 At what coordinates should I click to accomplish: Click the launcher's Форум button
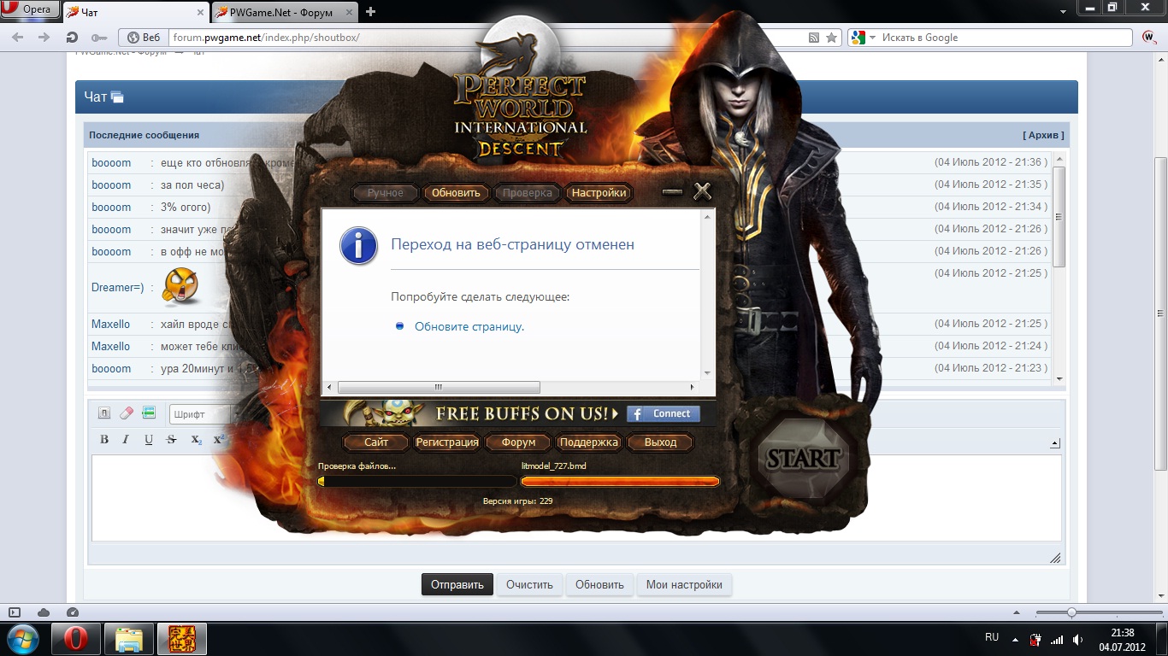point(518,442)
